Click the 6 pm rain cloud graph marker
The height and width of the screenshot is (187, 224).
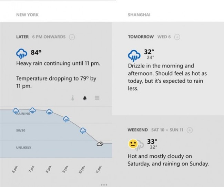pos(16,111)
